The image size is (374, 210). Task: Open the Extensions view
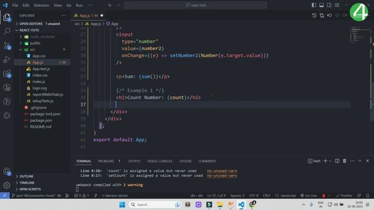tap(7, 73)
